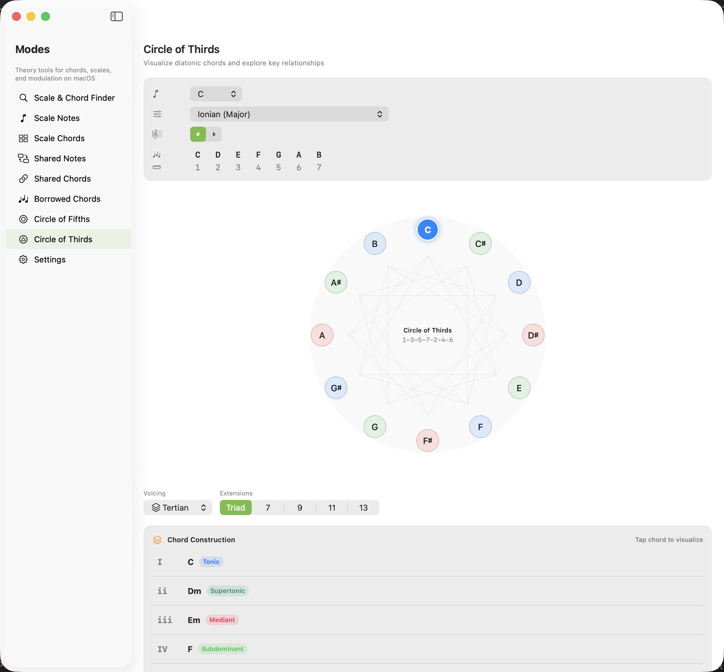This screenshot has width=724, height=672.
Task: Click the magnifier icon for Scale & Chord Finder
Action: pos(23,98)
